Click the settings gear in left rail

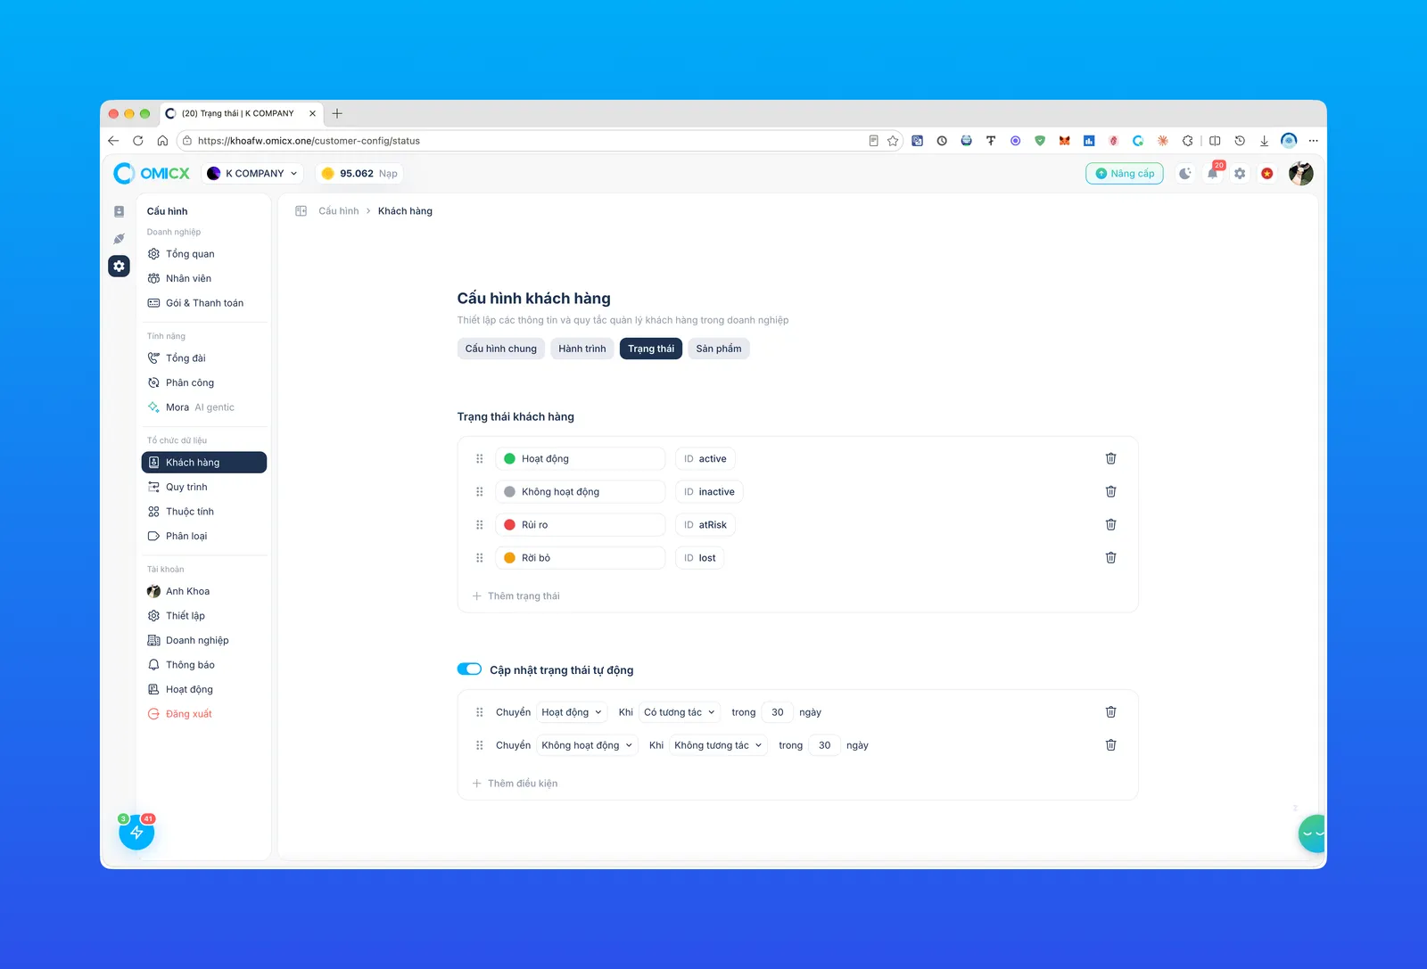(119, 266)
